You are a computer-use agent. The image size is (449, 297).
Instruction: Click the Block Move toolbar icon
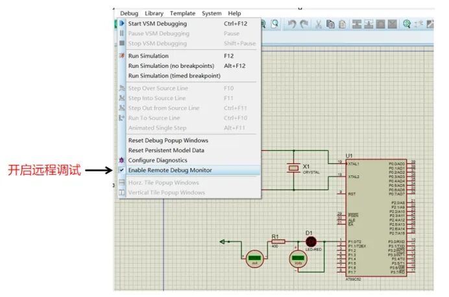(x=369, y=25)
